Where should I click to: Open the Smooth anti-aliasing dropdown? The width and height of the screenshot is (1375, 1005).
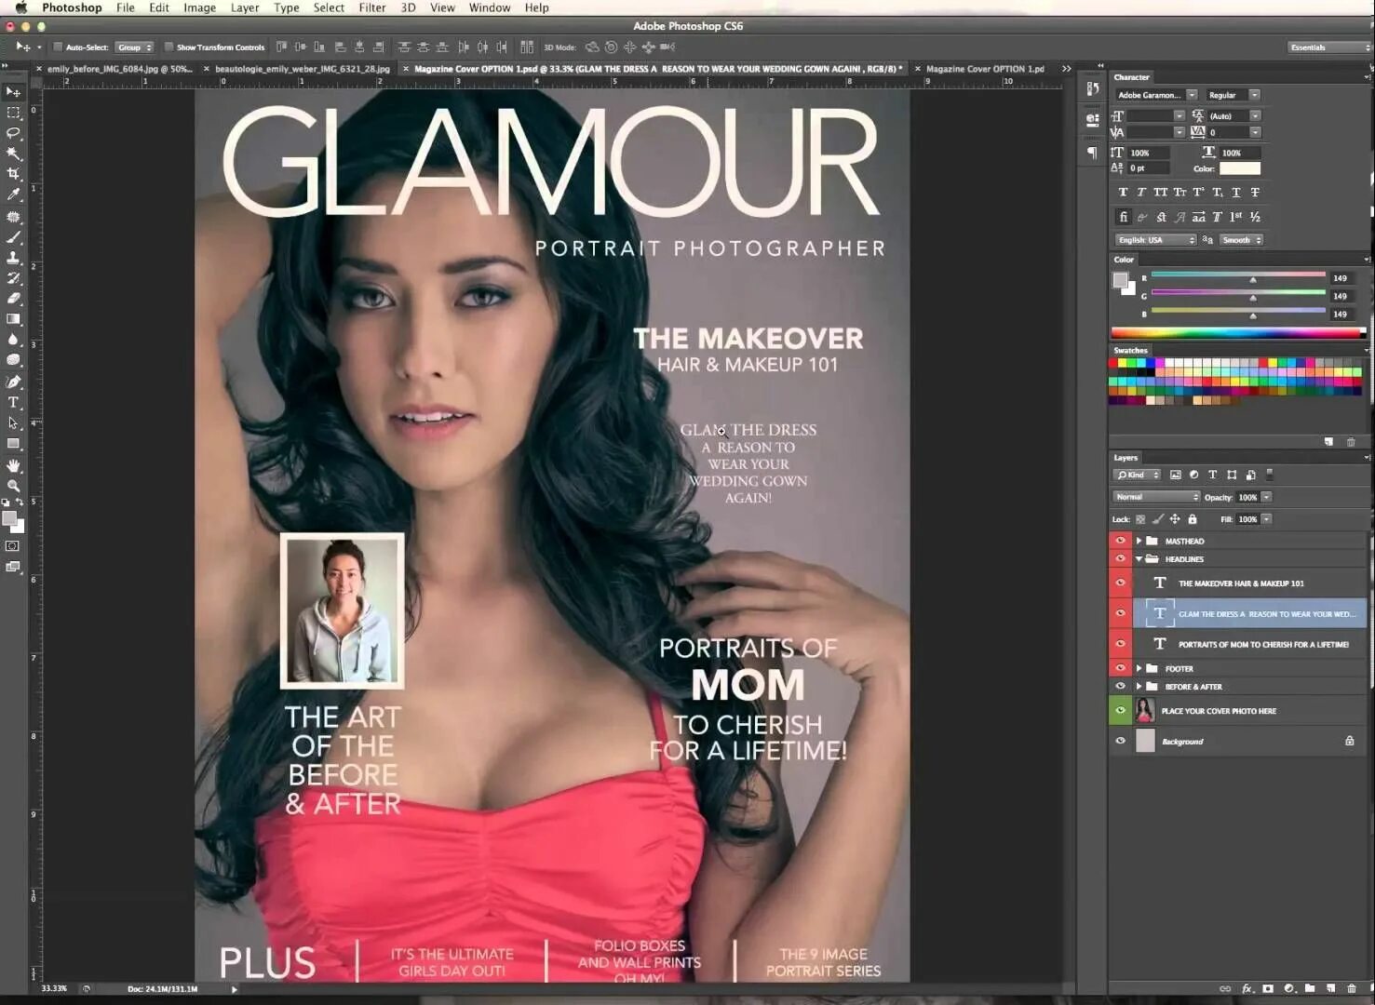pyautogui.click(x=1241, y=240)
